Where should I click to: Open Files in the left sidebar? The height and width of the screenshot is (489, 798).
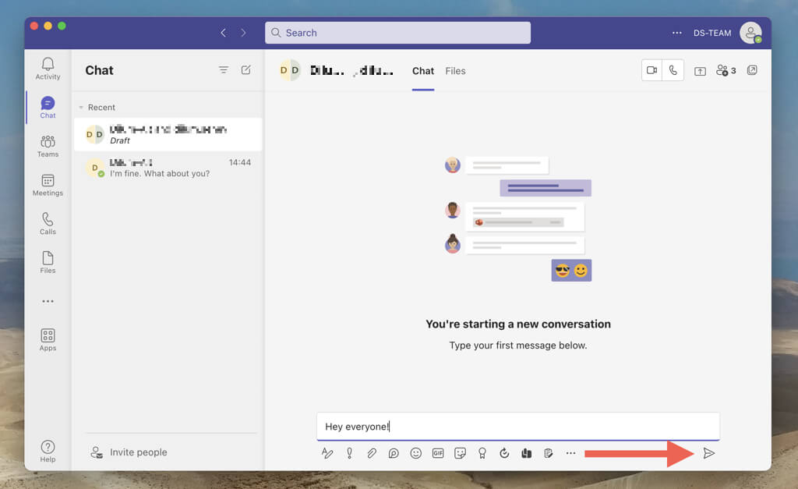(48, 262)
